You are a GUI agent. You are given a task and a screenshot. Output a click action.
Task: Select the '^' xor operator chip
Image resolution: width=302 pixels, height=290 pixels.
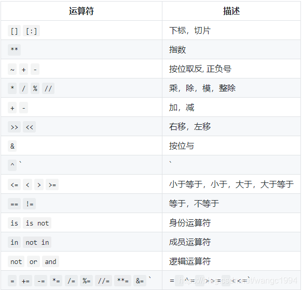pyautogui.click(x=12, y=165)
